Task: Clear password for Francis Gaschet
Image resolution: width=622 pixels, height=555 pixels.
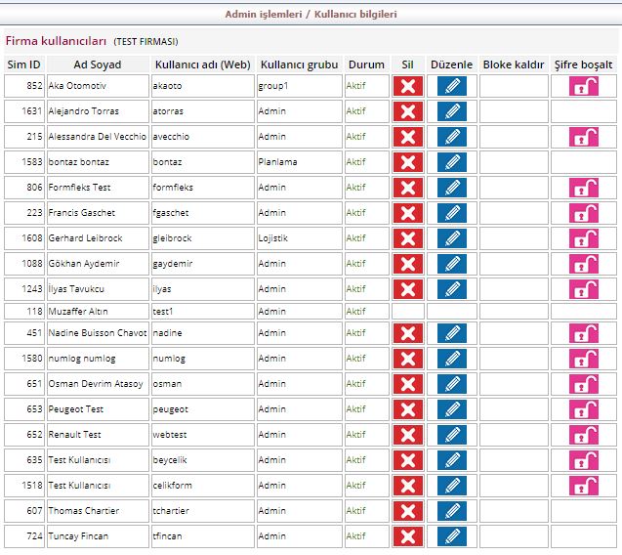Action: [583, 213]
